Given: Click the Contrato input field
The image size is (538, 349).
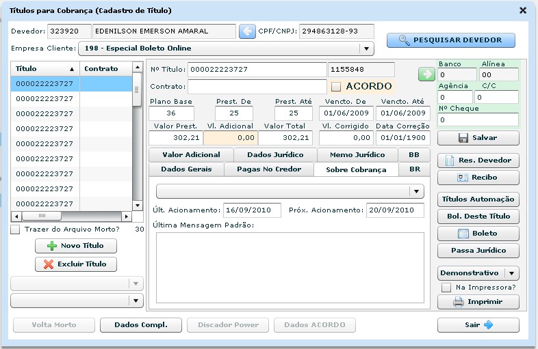Looking at the screenshot, I should [x=257, y=87].
